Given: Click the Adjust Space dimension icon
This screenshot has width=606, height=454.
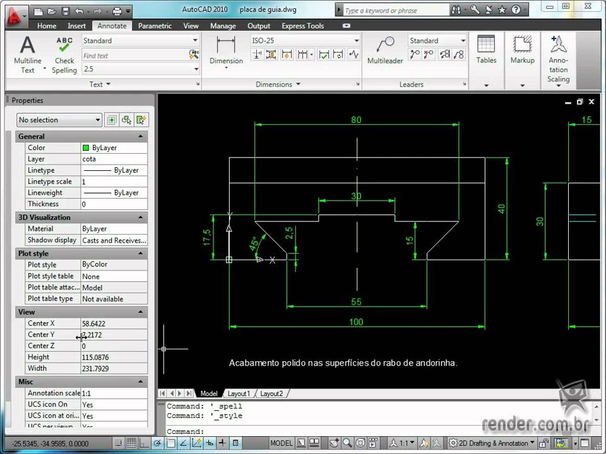Looking at the screenshot, I should (271, 55).
